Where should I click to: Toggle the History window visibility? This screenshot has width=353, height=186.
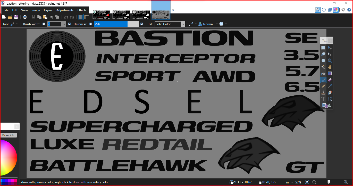(x=324, y=10)
